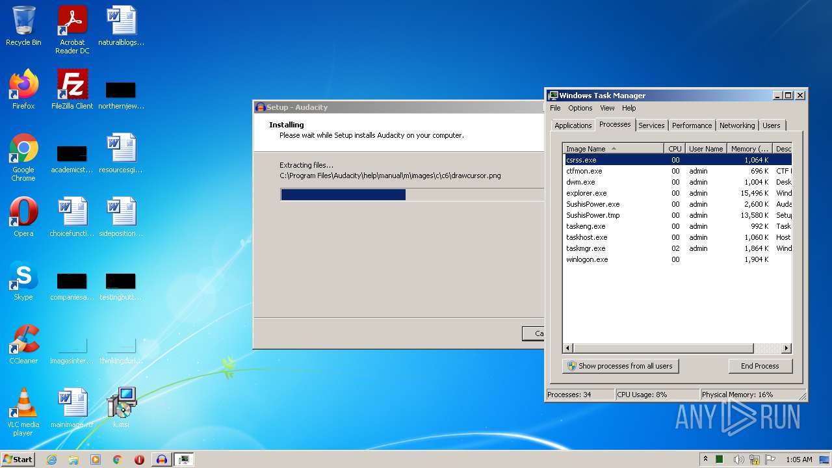The height and width of the screenshot is (468, 832).
Task: Switch to the Applications tab
Action: [x=573, y=125]
